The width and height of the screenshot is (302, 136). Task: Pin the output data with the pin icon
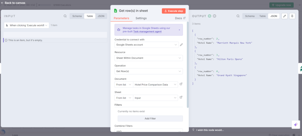(292, 16)
